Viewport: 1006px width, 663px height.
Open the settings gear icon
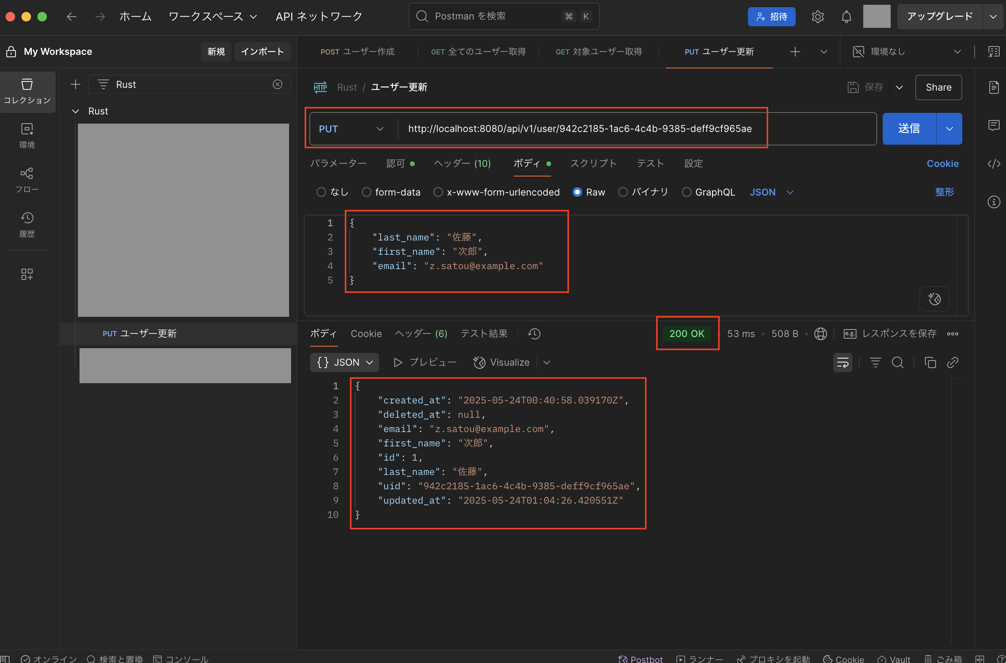[818, 16]
